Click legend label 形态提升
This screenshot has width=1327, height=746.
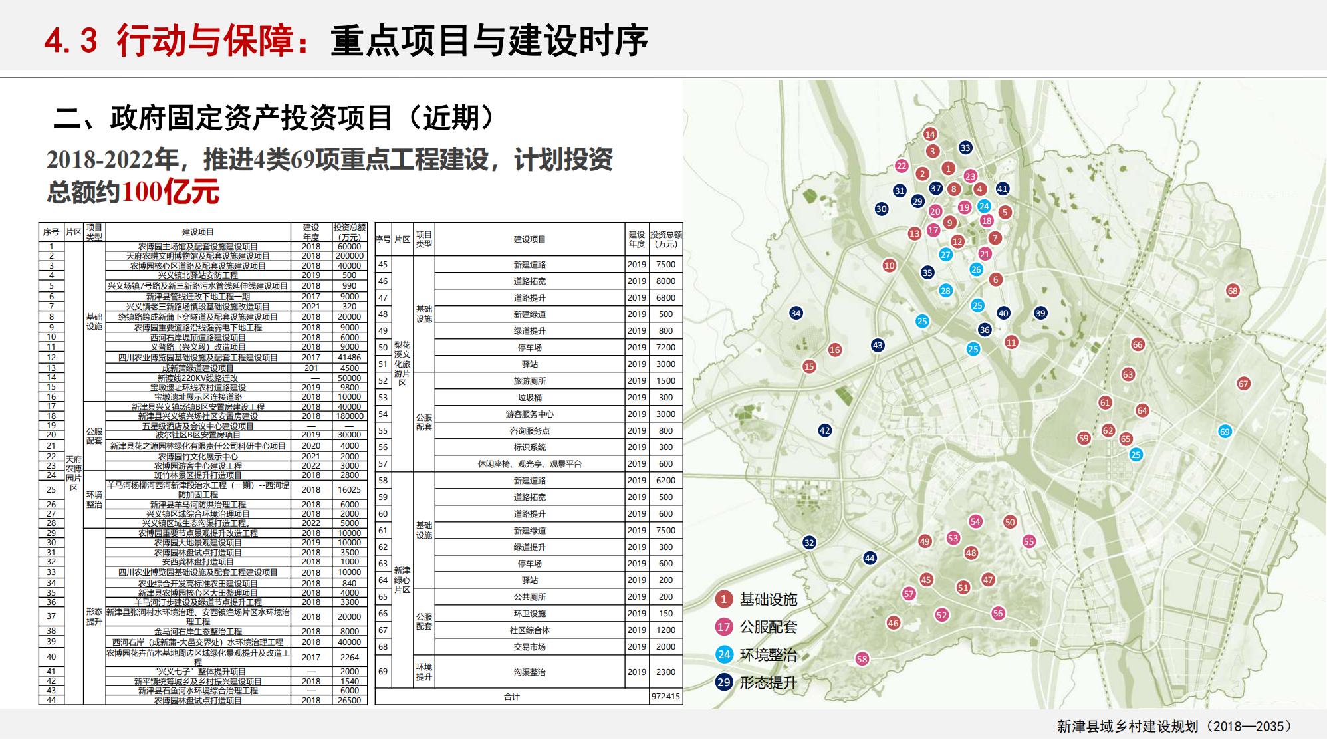point(768,682)
